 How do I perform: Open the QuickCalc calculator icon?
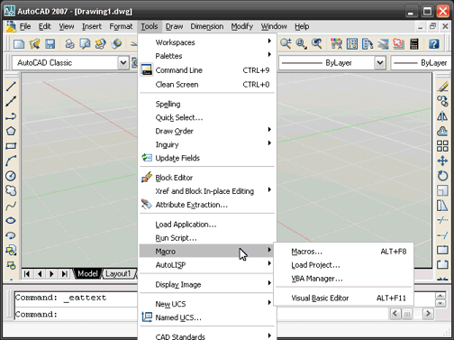pyautogui.click(x=414, y=44)
